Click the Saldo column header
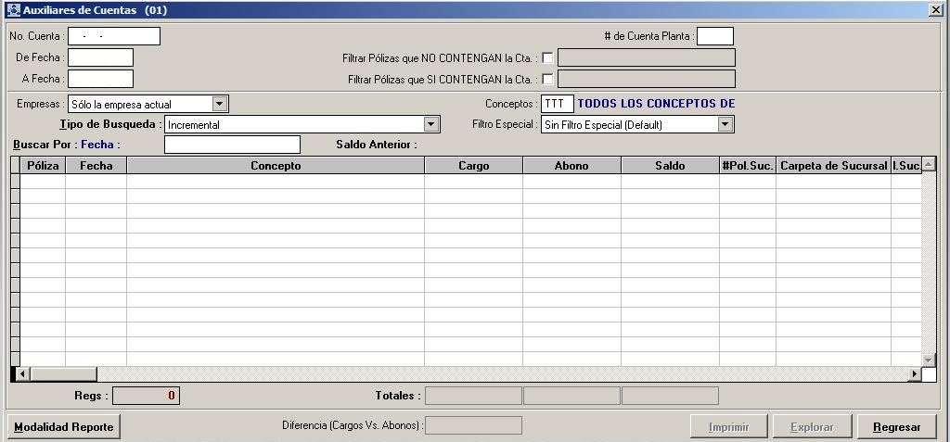 click(670, 166)
